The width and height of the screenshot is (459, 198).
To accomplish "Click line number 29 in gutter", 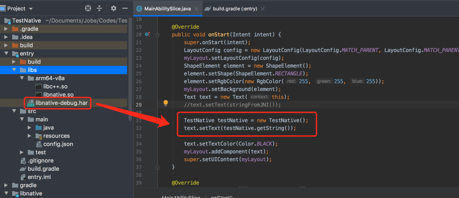I will [138, 105].
